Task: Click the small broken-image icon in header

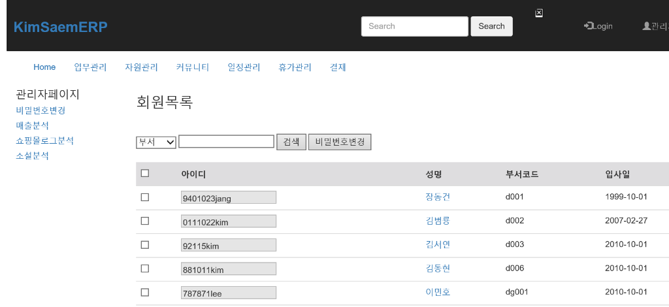Action: (x=539, y=13)
